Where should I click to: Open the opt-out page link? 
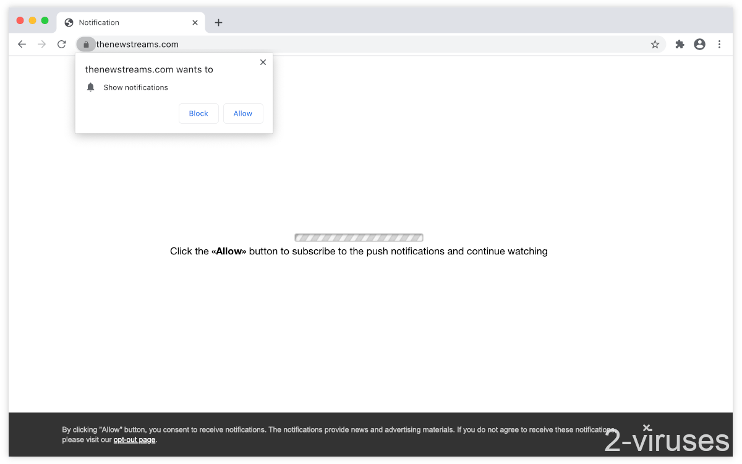[134, 439]
